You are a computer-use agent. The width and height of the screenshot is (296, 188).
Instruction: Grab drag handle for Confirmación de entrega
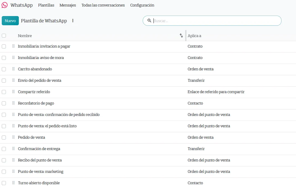click(13, 149)
